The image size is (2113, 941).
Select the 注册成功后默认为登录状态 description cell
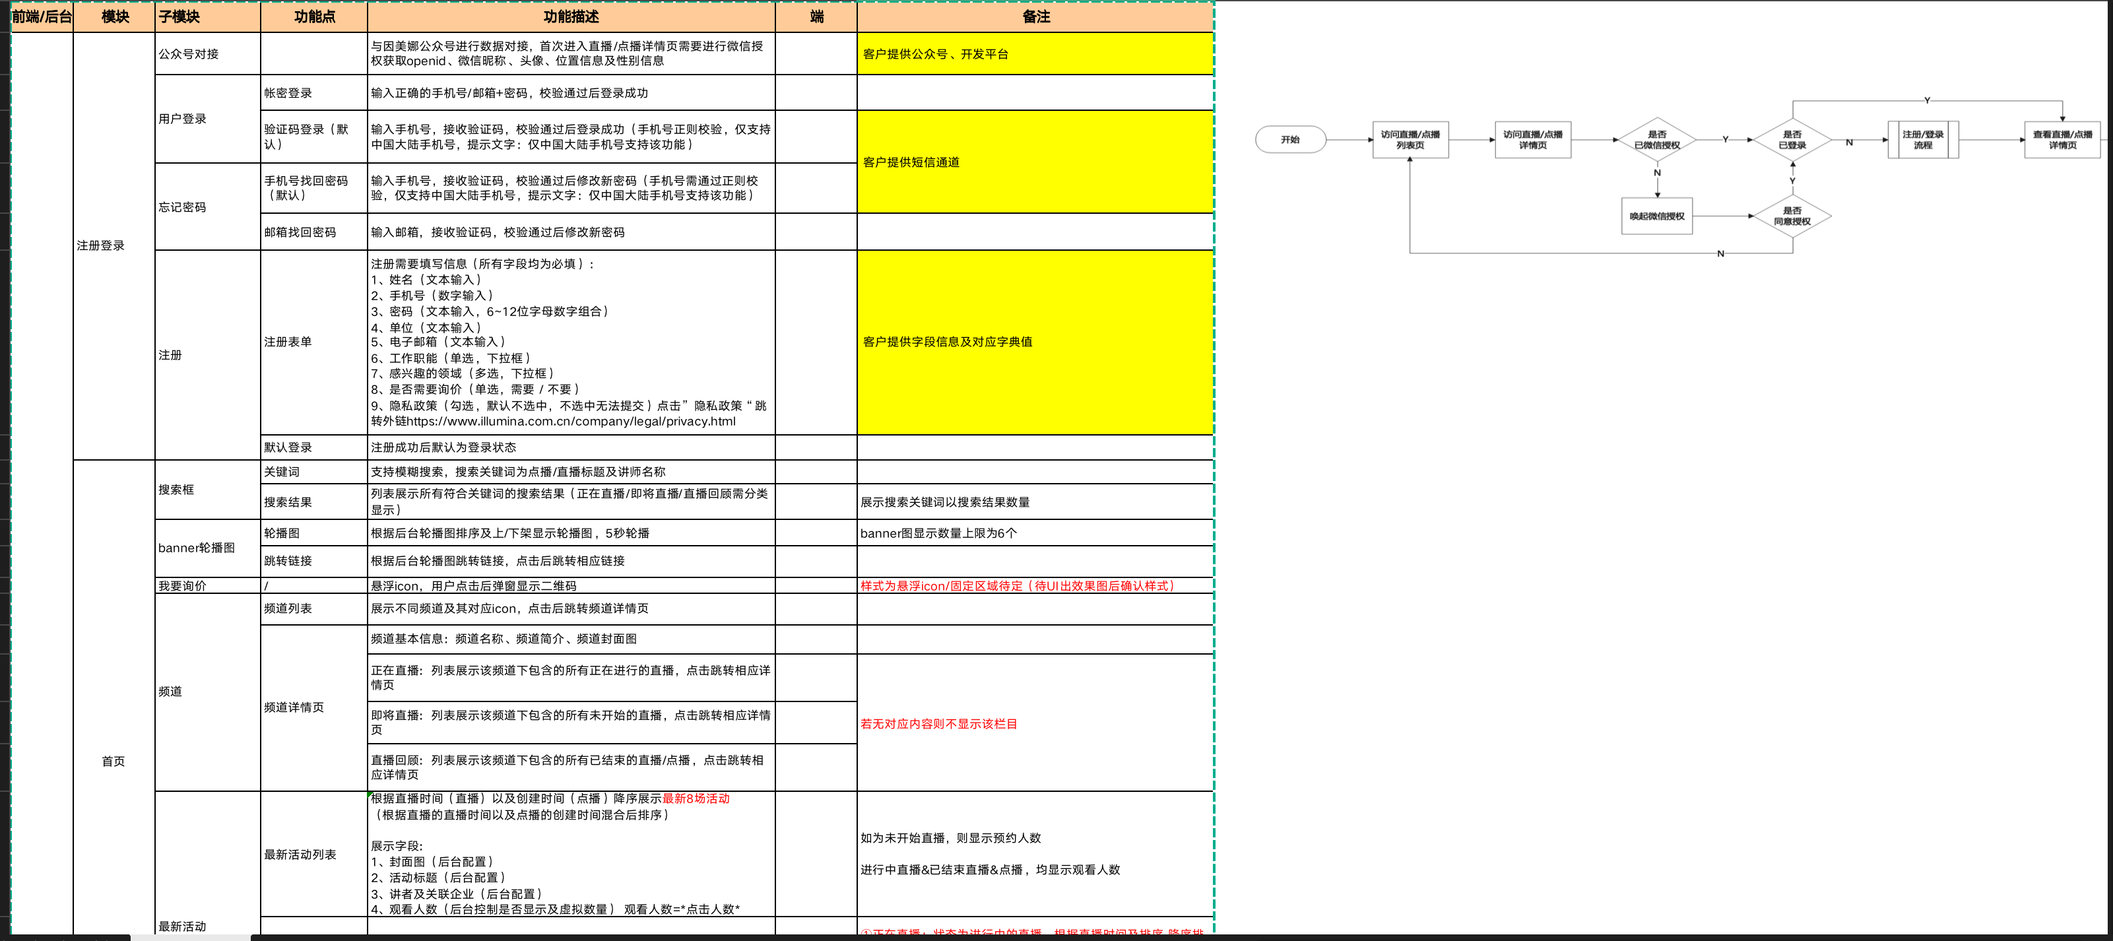click(x=571, y=447)
